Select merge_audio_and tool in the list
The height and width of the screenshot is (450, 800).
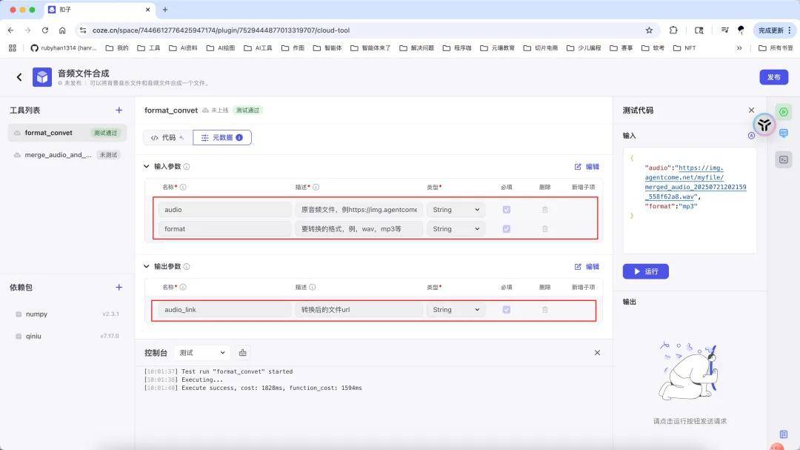tap(58, 155)
